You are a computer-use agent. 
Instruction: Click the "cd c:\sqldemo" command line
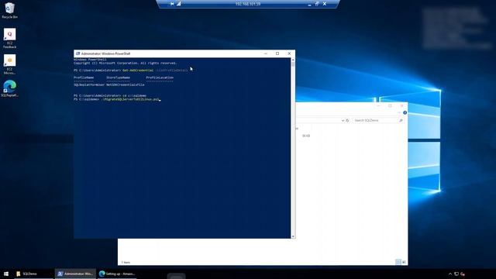[x=110, y=95]
